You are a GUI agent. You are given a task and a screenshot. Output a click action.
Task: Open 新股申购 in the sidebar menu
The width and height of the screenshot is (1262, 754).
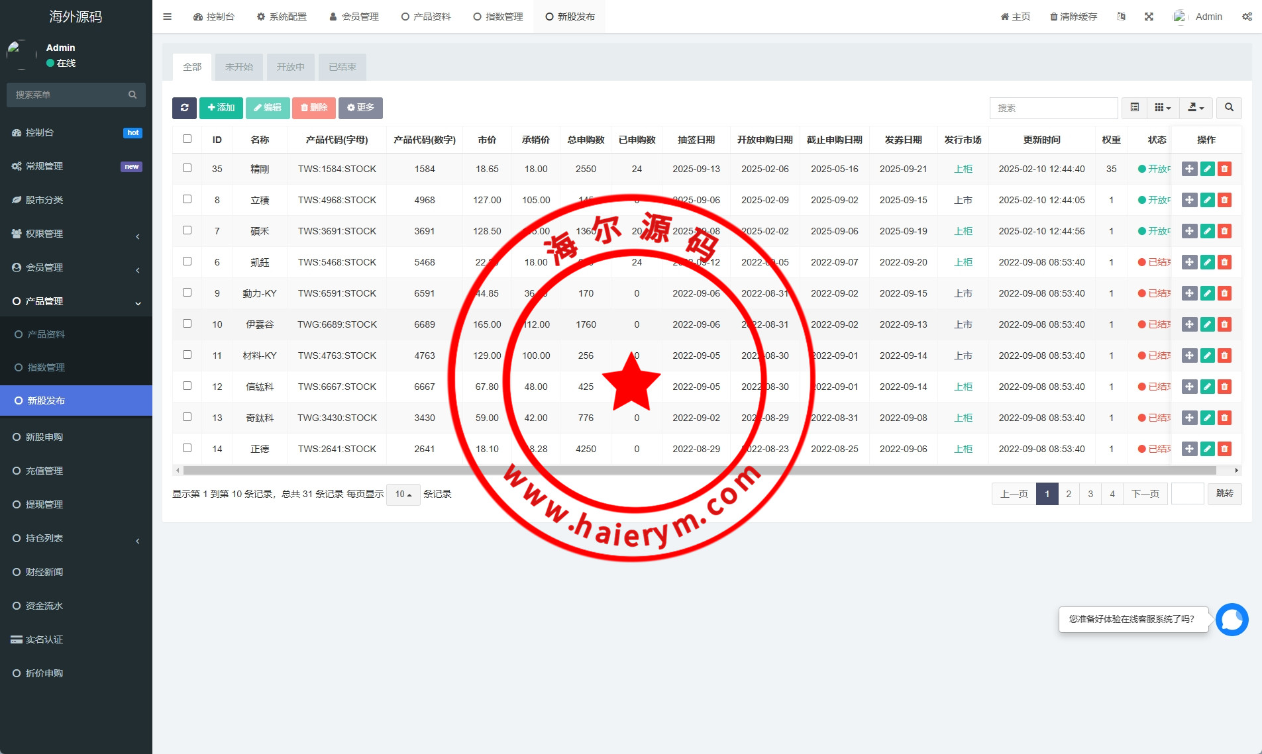point(44,437)
